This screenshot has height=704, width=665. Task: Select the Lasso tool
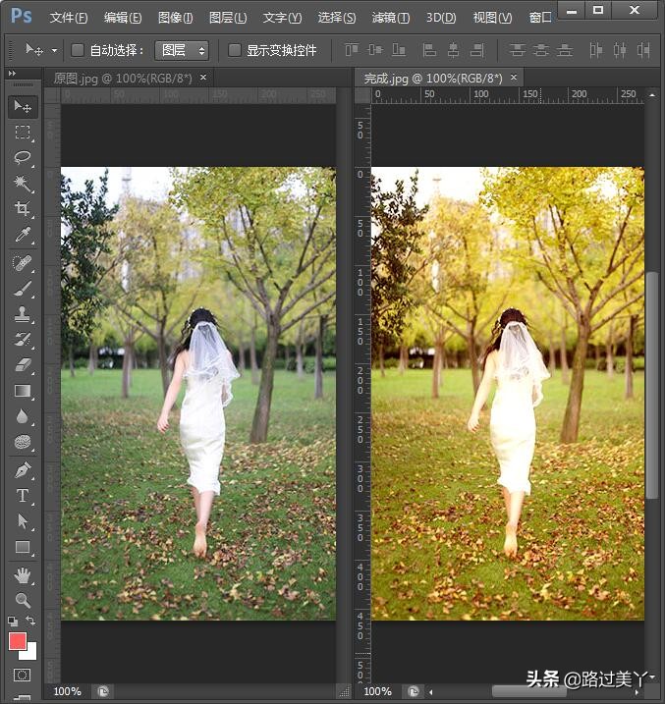[x=22, y=158]
